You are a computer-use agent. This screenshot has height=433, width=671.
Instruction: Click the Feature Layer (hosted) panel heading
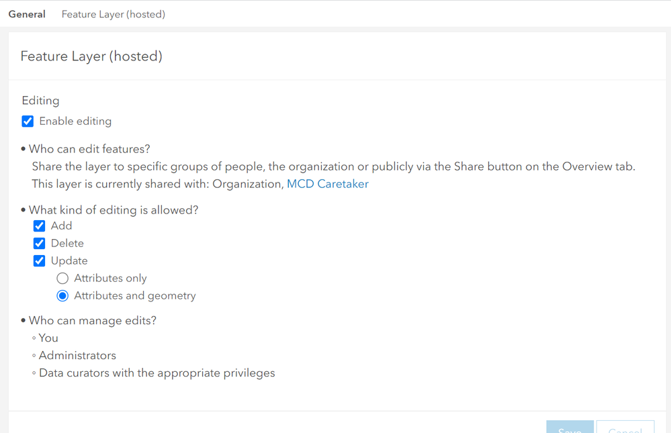(91, 56)
